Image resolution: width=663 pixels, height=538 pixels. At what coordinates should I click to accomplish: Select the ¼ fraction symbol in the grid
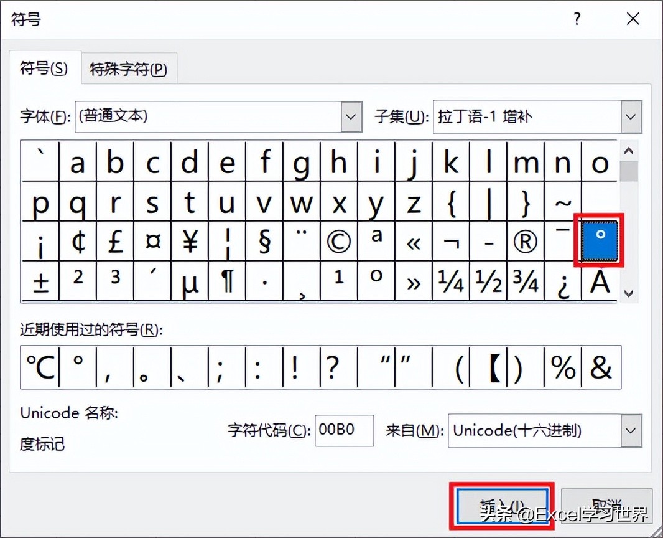pyautogui.click(x=451, y=281)
